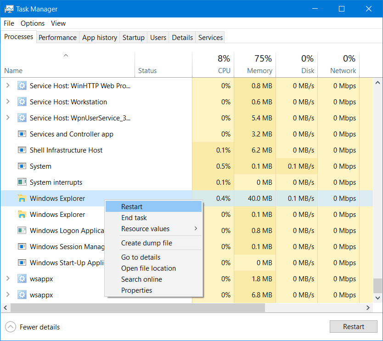The image size is (383, 341).
Task: Collapse the view with the Fewer details chevron
Action: (x=11, y=327)
